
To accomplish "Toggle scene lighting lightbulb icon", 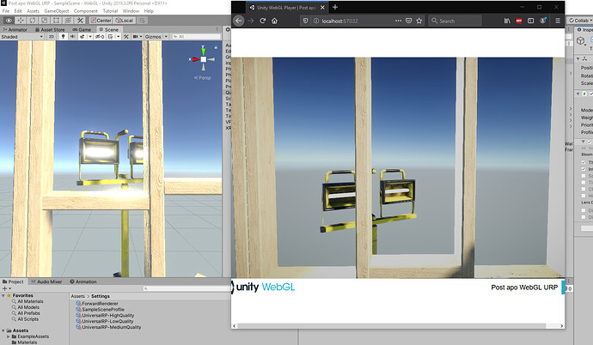I will point(63,37).
